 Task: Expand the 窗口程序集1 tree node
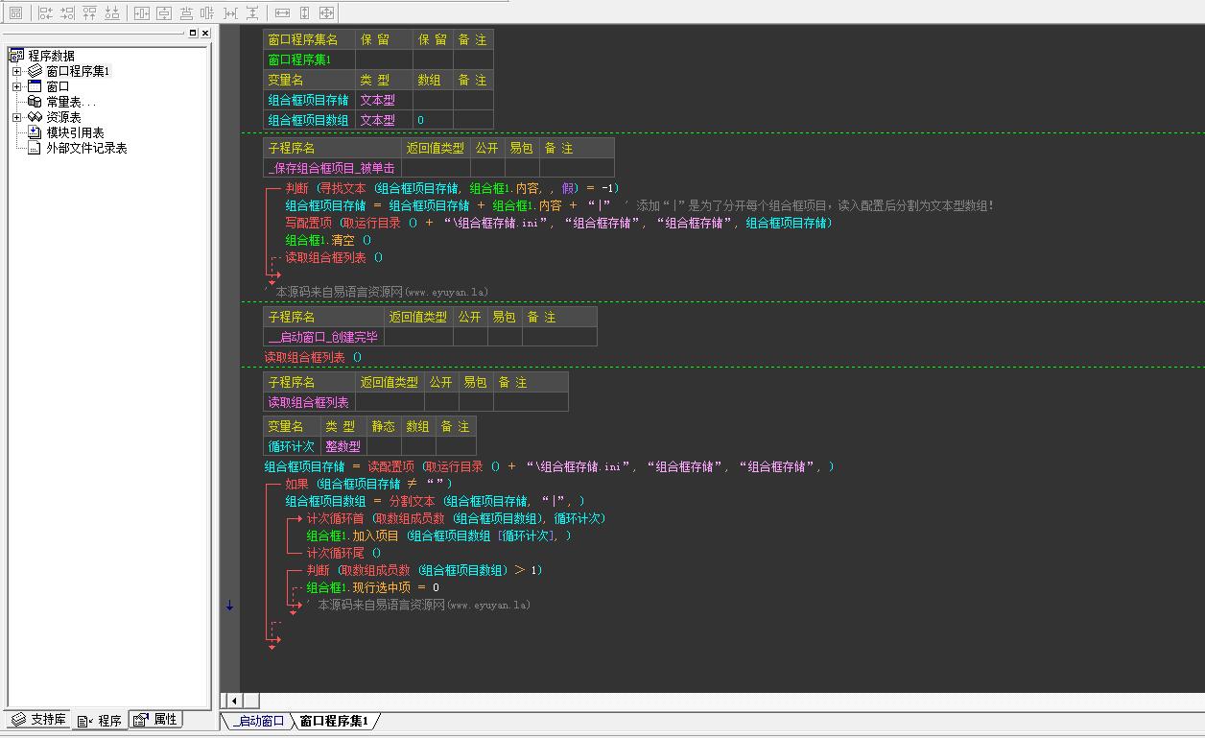pyautogui.click(x=16, y=71)
